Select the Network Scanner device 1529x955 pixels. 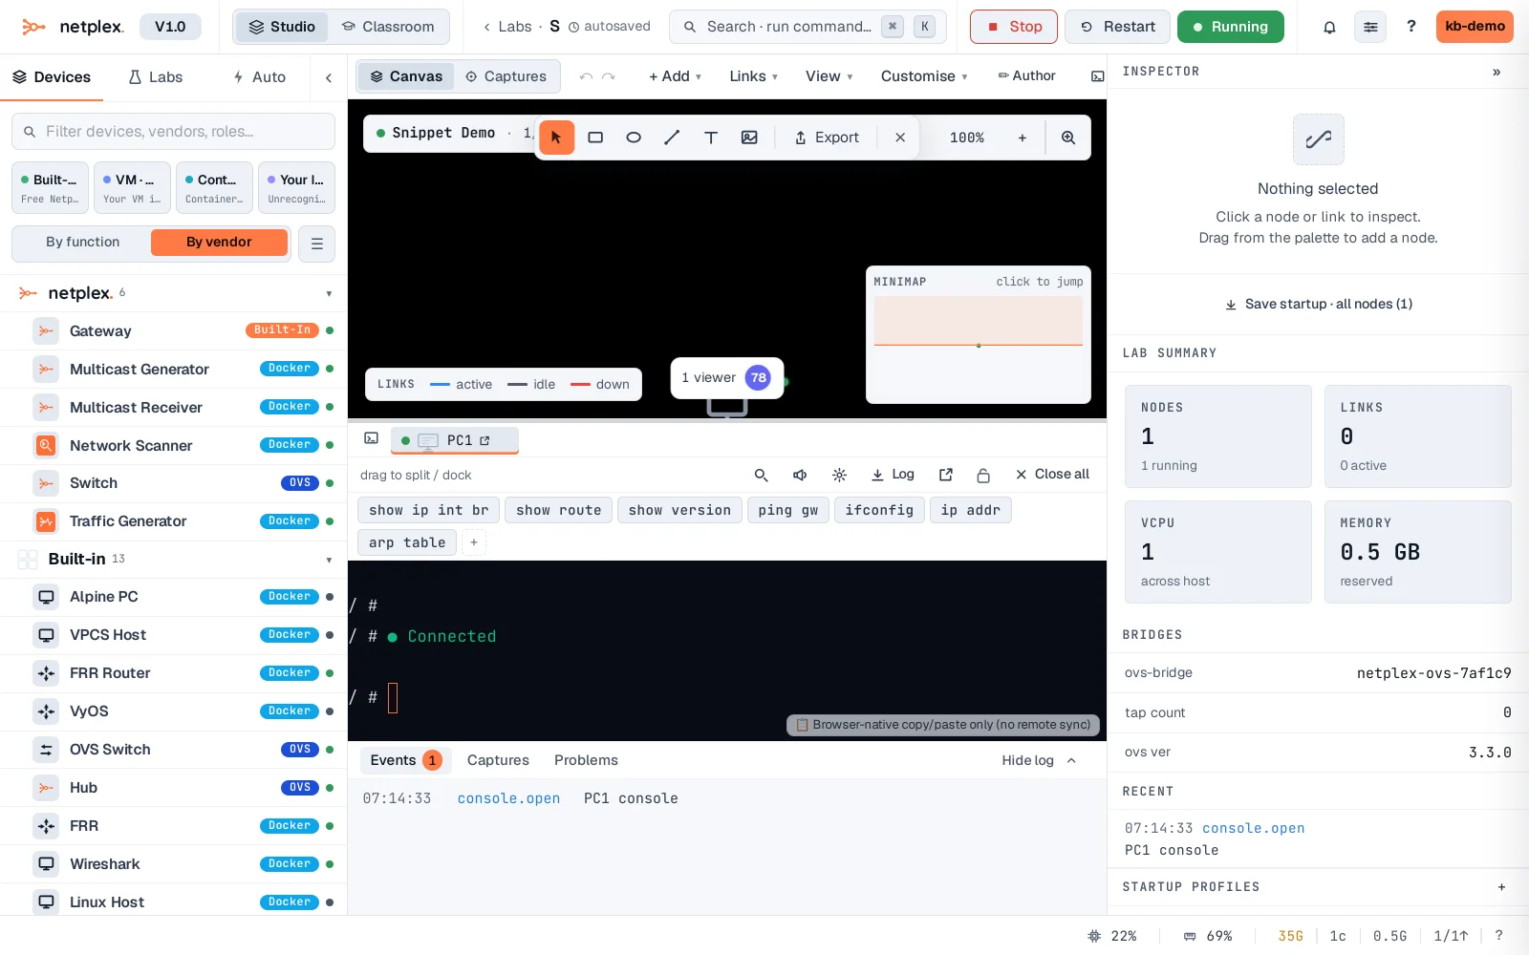click(x=173, y=446)
